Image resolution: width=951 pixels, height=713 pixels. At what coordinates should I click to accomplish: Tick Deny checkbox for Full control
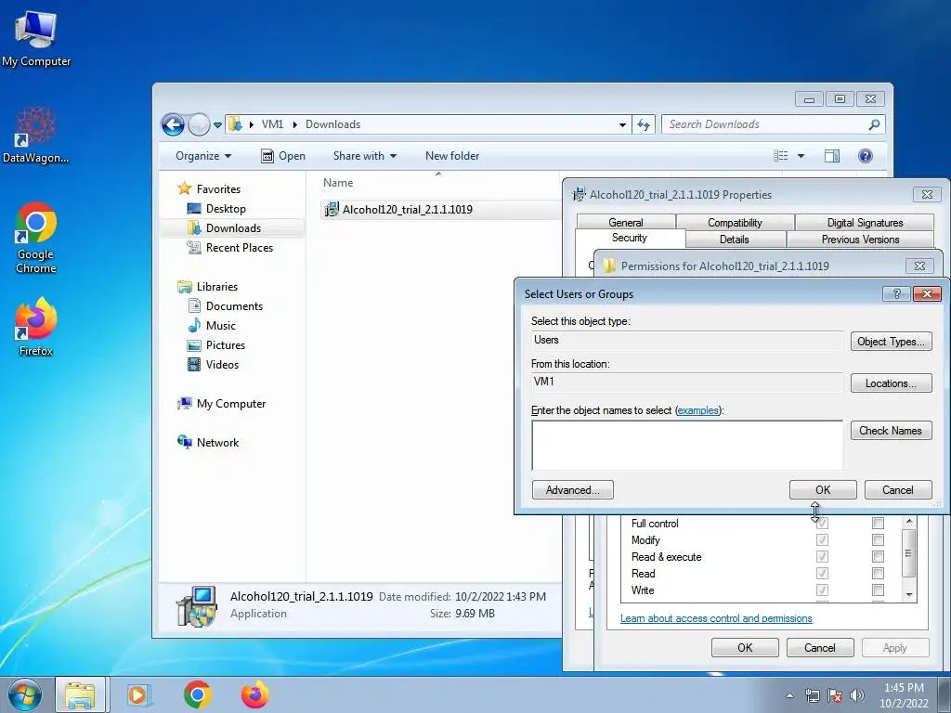tap(878, 524)
